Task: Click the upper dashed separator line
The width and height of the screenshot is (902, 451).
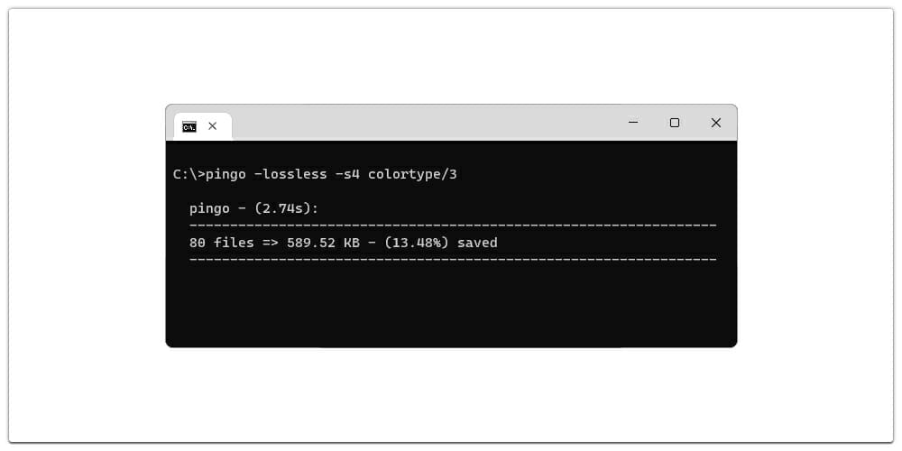Action: click(453, 225)
